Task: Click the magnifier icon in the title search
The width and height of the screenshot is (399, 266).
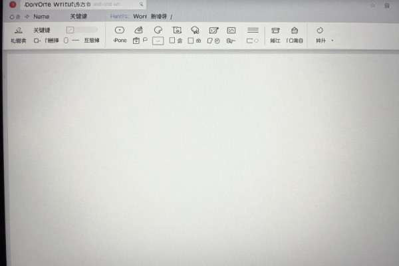Action: pyautogui.click(x=141, y=4)
